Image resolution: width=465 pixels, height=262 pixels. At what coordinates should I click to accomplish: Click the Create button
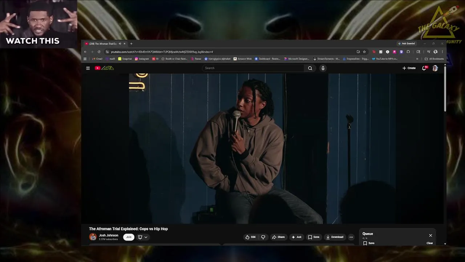pos(409,68)
